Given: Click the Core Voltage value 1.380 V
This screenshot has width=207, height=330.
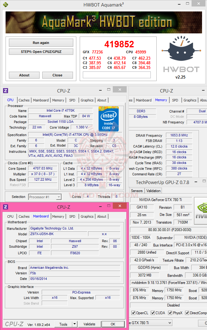Looking at the screenshot, I should click(82, 127).
